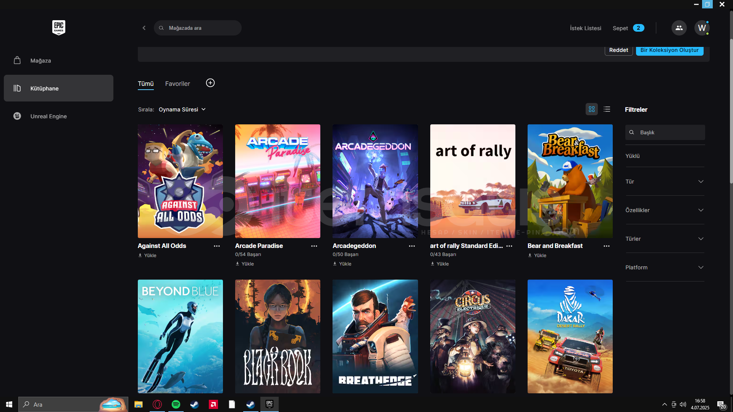Open the W profile avatar menu
Screen dimensions: 733x412
[702, 28]
